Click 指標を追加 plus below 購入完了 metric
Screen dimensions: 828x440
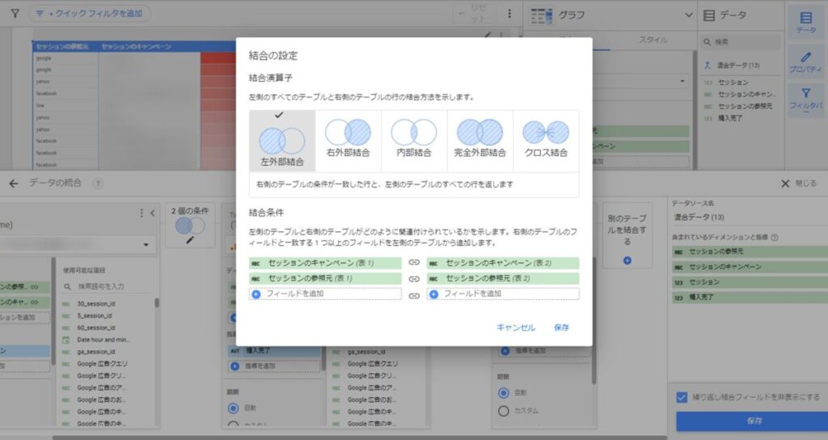coord(235,366)
